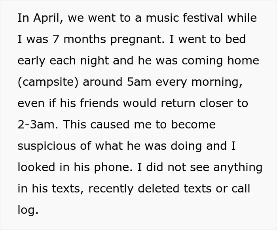Click the word "home" ending the third line
This screenshot has height=230, width=277.
click(x=243, y=60)
